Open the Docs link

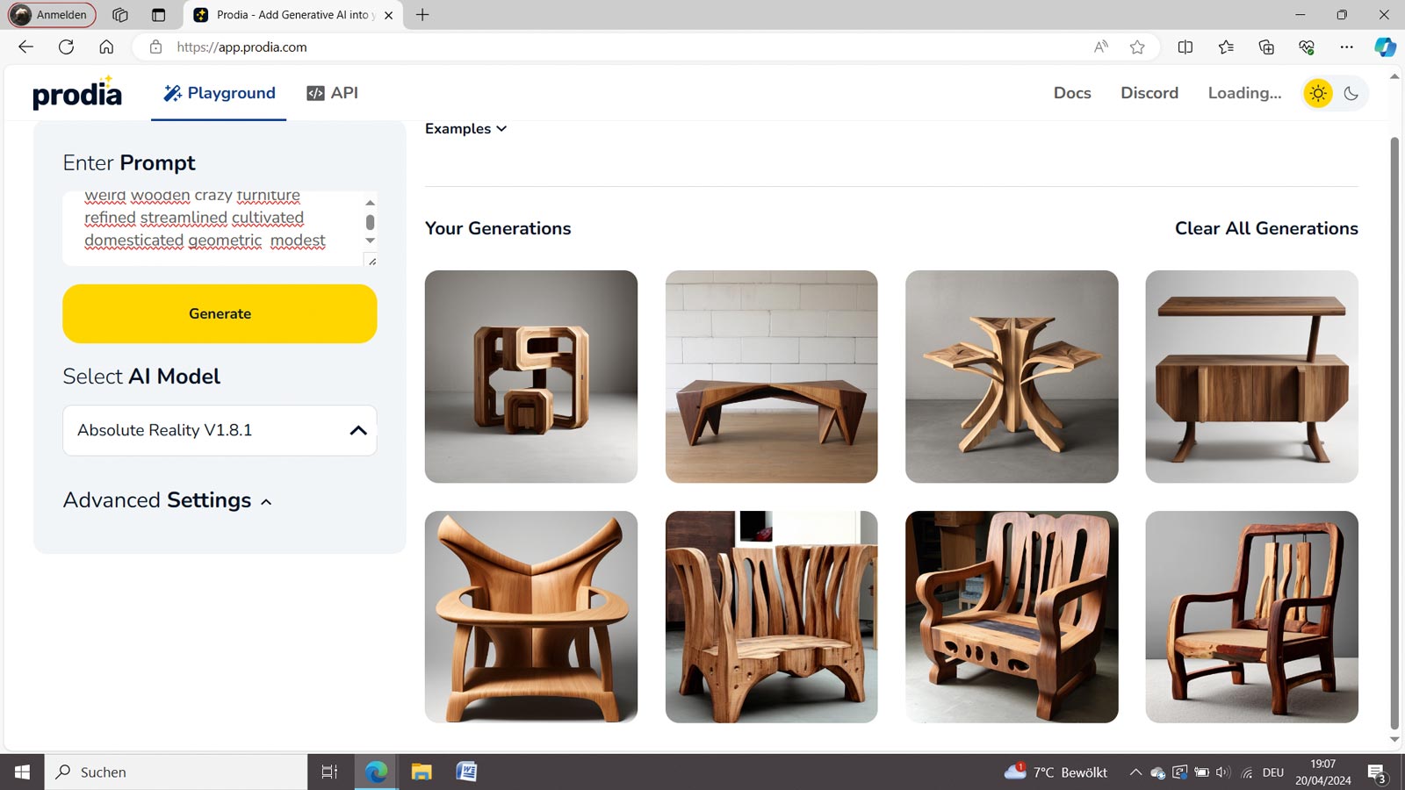tap(1071, 93)
